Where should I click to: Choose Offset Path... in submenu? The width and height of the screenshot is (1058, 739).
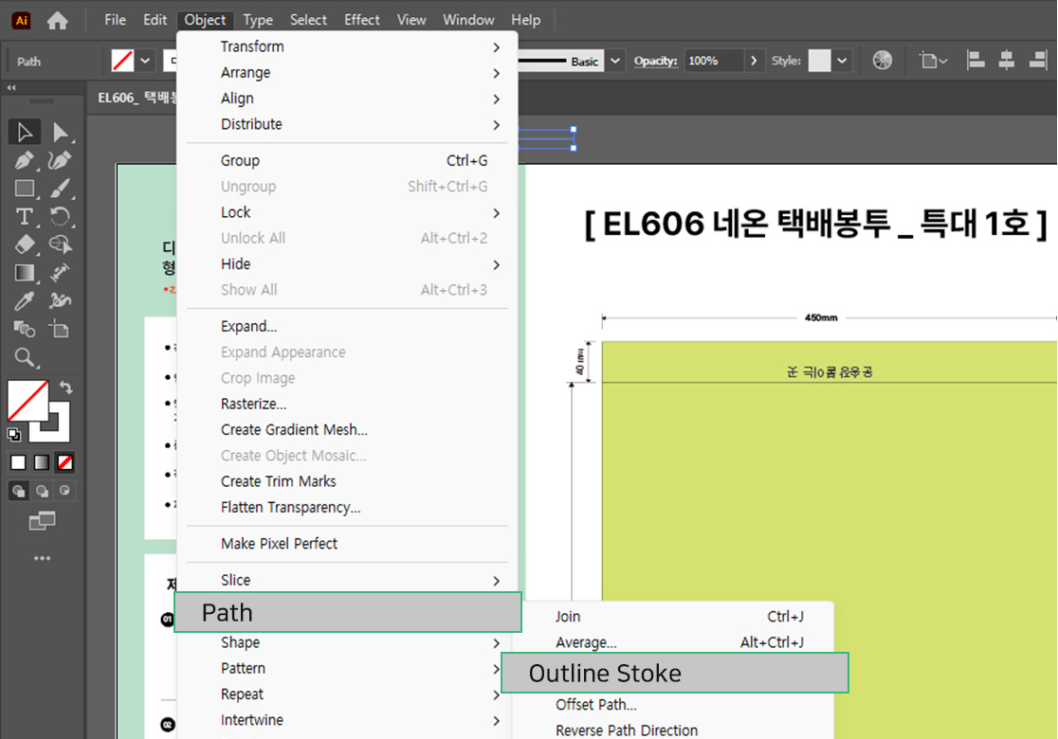(x=673, y=705)
